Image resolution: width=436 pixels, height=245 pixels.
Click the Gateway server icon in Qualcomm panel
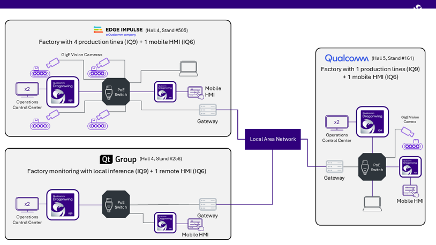[335, 166]
